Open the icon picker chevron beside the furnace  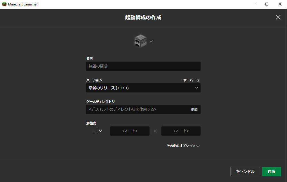151,41
